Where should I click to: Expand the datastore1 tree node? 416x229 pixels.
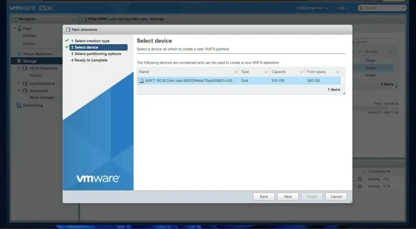(19, 91)
